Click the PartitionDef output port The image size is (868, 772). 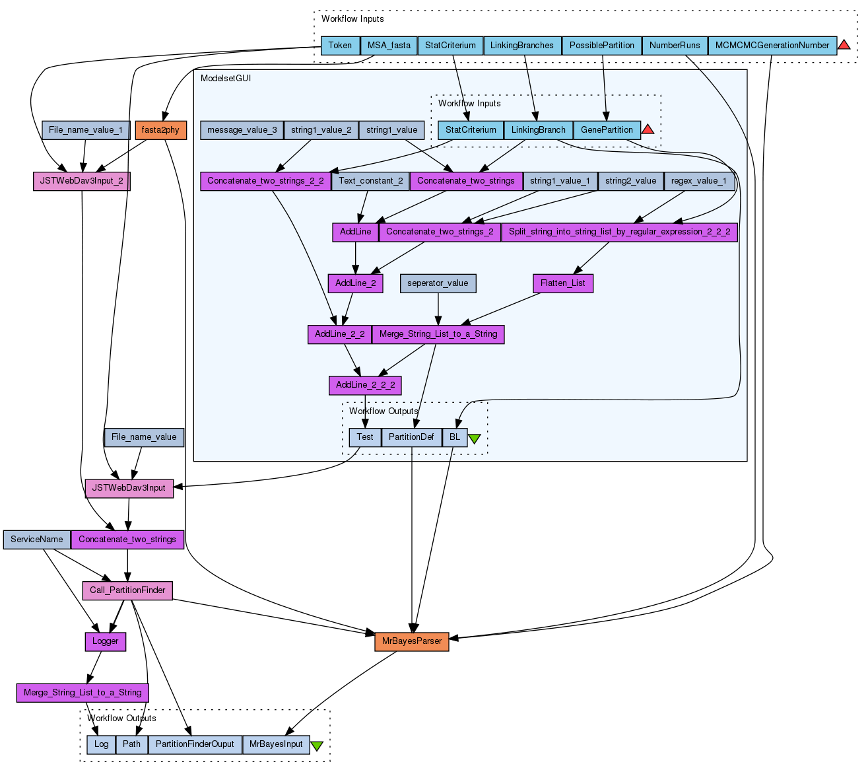click(411, 437)
